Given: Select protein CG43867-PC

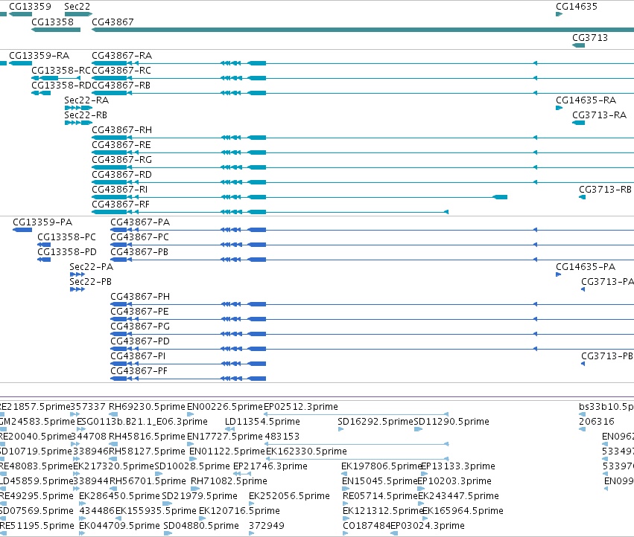Looking at the screenshot, I should tap(372, 245).
